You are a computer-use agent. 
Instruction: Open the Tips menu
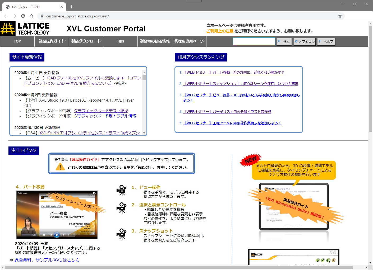[x=120, y=41]
